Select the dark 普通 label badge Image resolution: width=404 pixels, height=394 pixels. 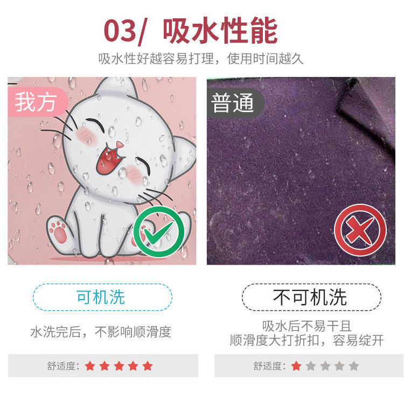click(235, 103)
